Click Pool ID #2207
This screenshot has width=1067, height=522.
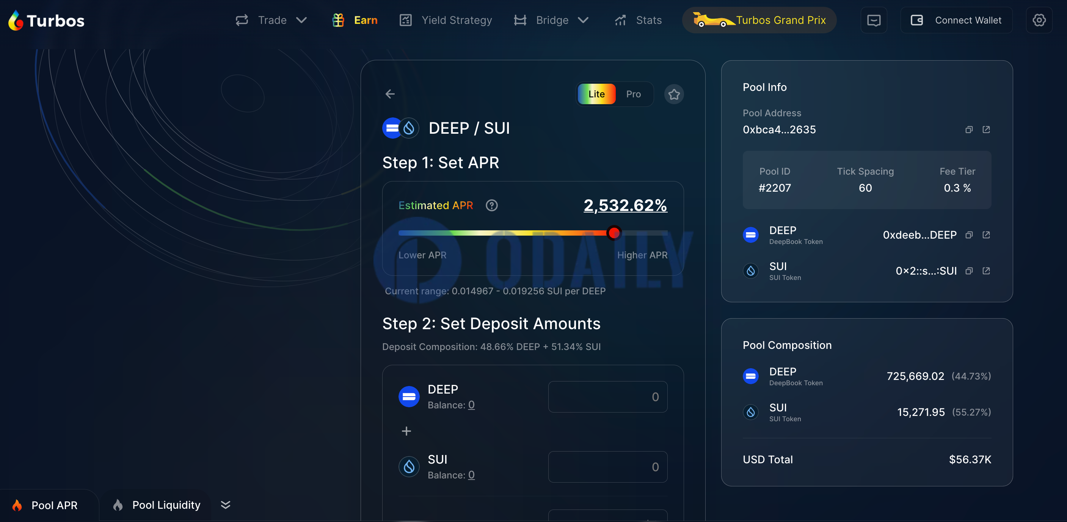pos(775,188)
